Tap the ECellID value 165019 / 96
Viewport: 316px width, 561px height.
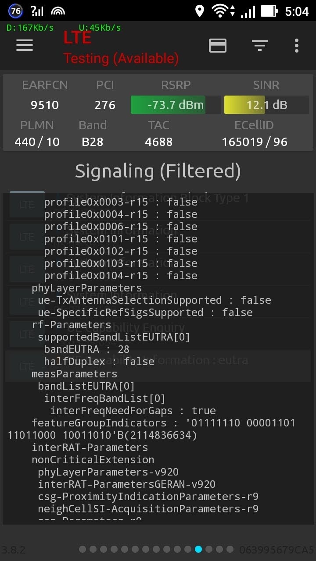pyautogui.click(x=254, y=142)
